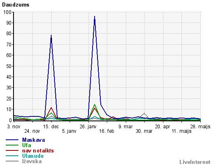The image size is (213, 166).
Task: Click the 60 y-axis value
Action: click(9, 55)
